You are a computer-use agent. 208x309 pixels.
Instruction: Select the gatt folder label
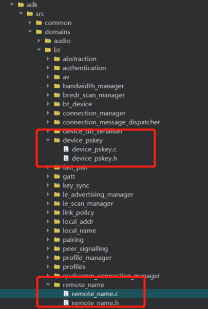(x=69, y=177)
